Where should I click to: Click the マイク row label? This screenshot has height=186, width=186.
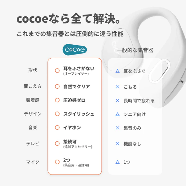(x=33, y=162)
